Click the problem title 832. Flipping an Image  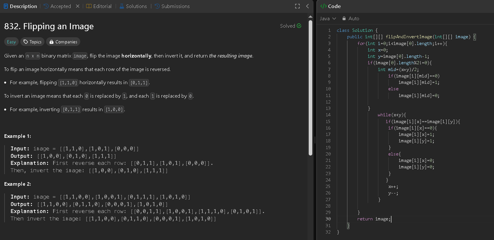coord(49,27)
